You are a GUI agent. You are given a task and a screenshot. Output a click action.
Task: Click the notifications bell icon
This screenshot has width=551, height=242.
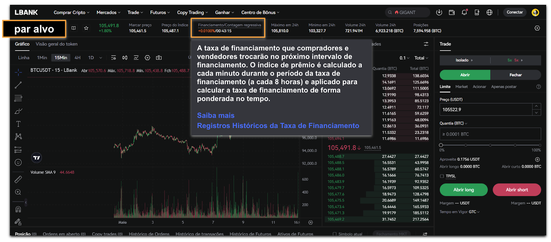pos(464,12)
